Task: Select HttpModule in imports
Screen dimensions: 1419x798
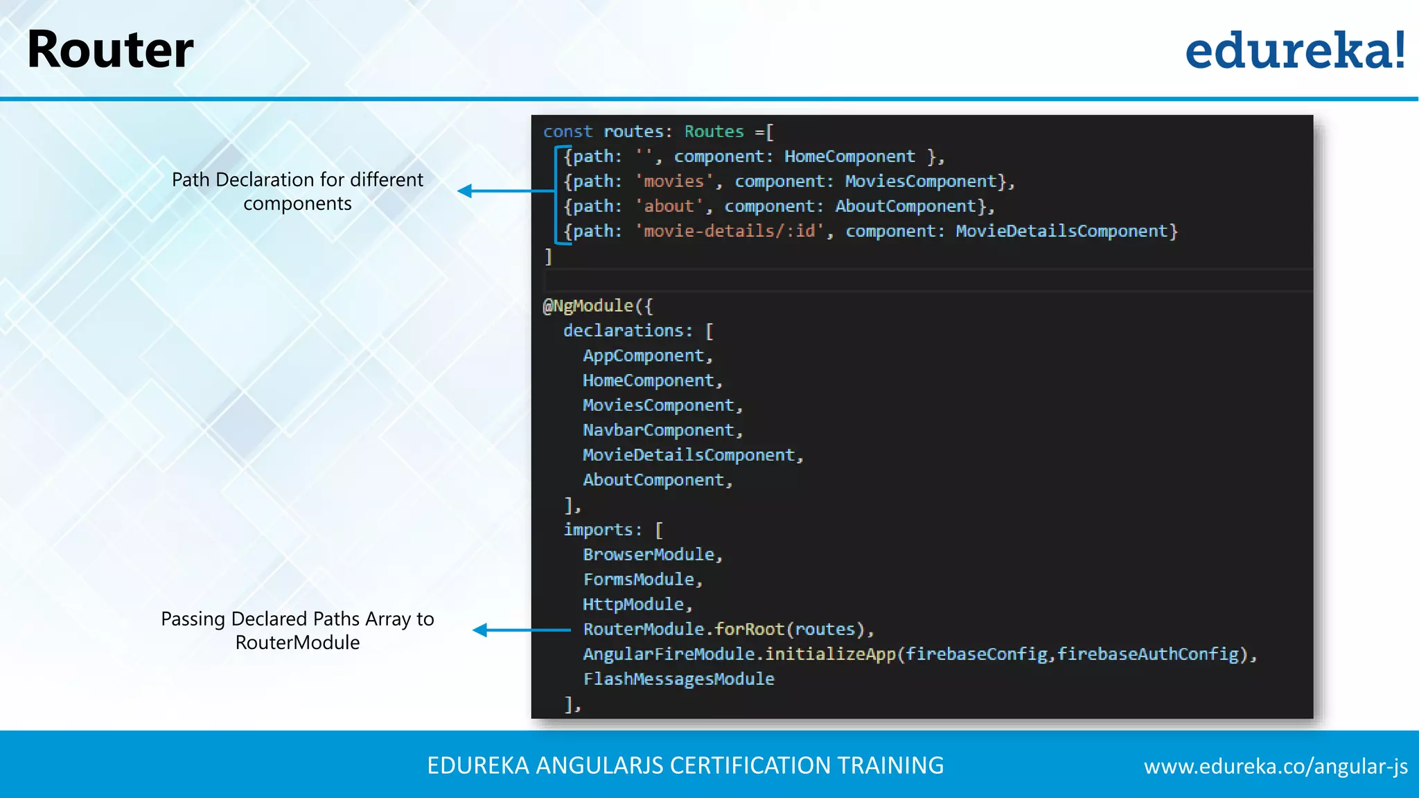Action: (637, 605)
